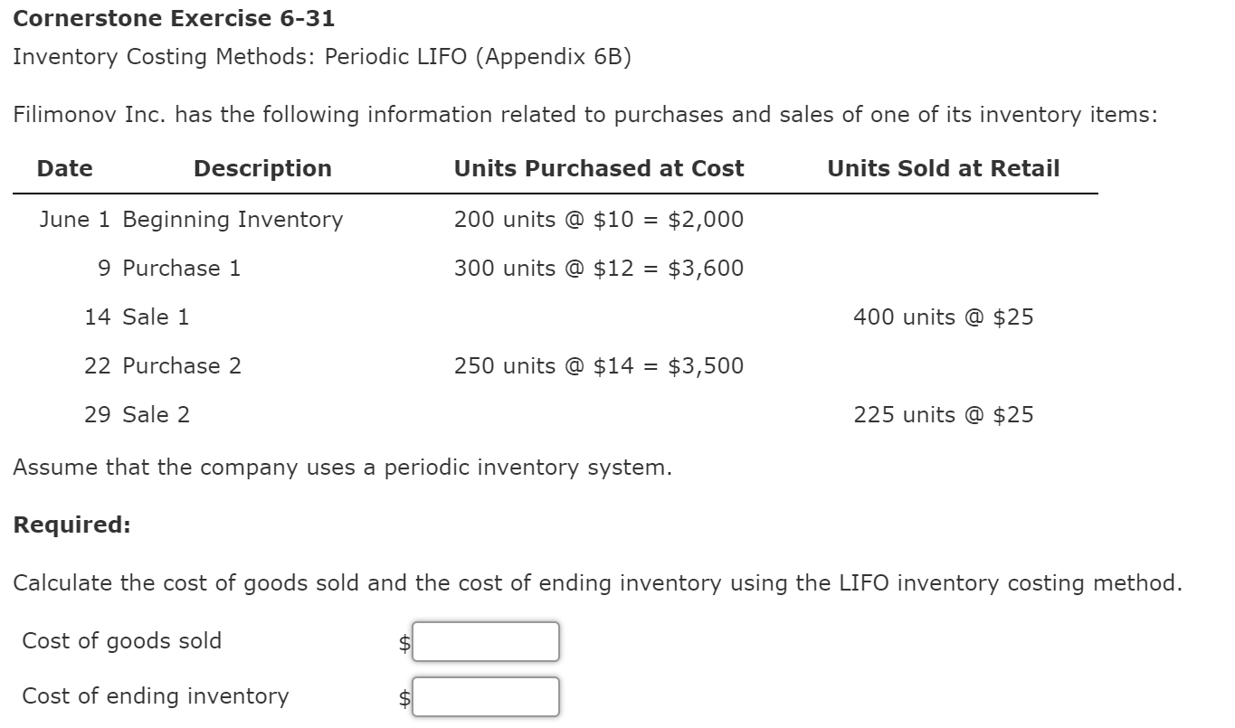Screen dimensions: 1235x728
Task: Select the Beginning Inventory row
Action: click(x=233, y=219)
